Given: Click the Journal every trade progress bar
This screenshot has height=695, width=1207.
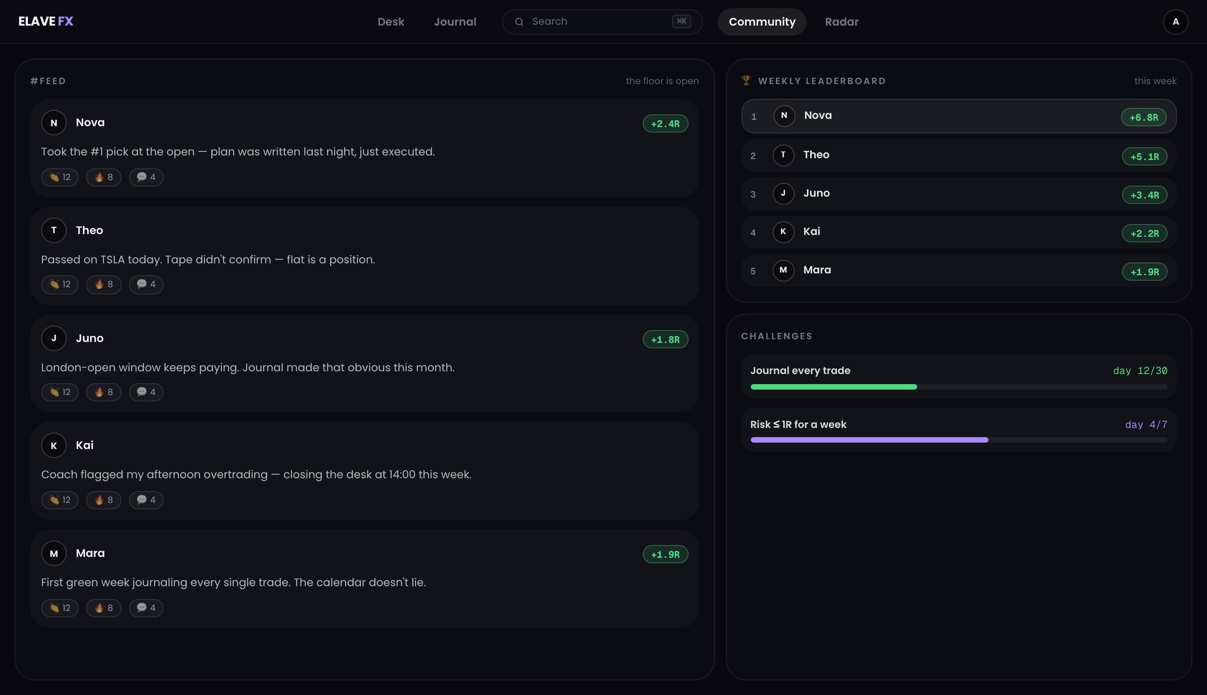Looking at the screenshot, I should pyautogui.click(x=959, y=387).
